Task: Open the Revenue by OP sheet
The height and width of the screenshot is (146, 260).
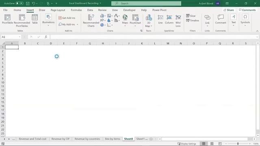Action: pyautogui.click(x=61, y=139)
